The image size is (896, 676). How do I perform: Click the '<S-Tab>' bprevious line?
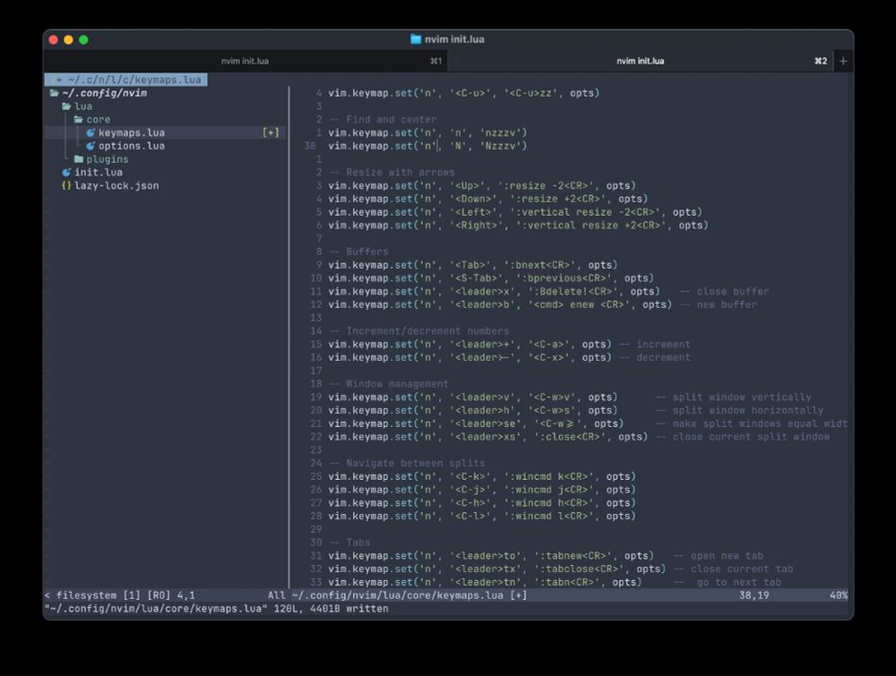click(491, 278)
